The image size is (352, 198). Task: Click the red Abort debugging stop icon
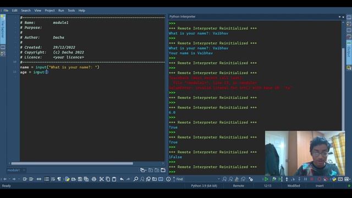(312, 179)
